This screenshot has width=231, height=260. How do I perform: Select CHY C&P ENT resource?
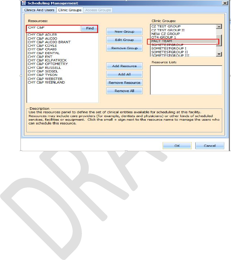pos(40,57)
